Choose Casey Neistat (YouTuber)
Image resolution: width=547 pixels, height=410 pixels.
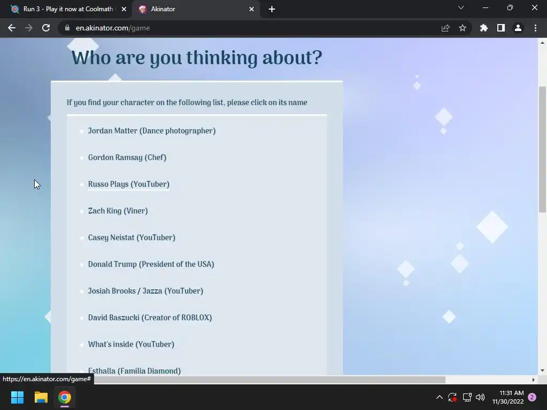click(x=131, y=238)
